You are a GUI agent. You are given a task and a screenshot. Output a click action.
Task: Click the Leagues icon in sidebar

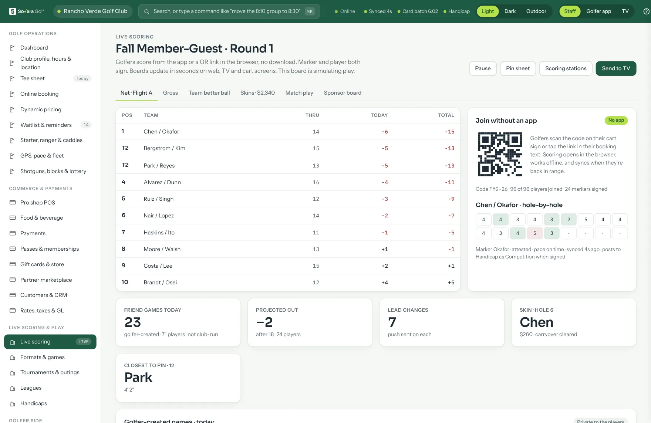point(13,388)
